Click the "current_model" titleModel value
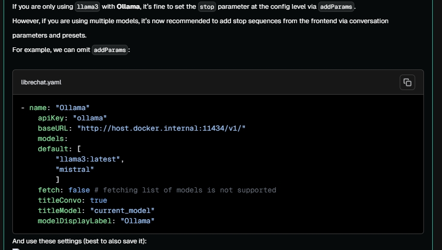This screenshot has height=250, width=442. [122, 210]
